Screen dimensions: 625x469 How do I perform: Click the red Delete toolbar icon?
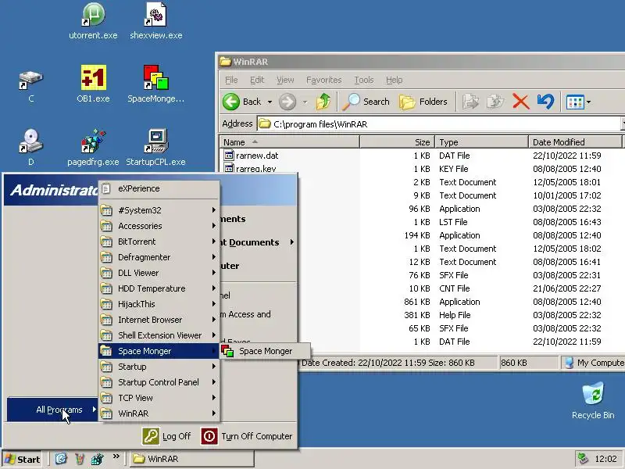520,102
